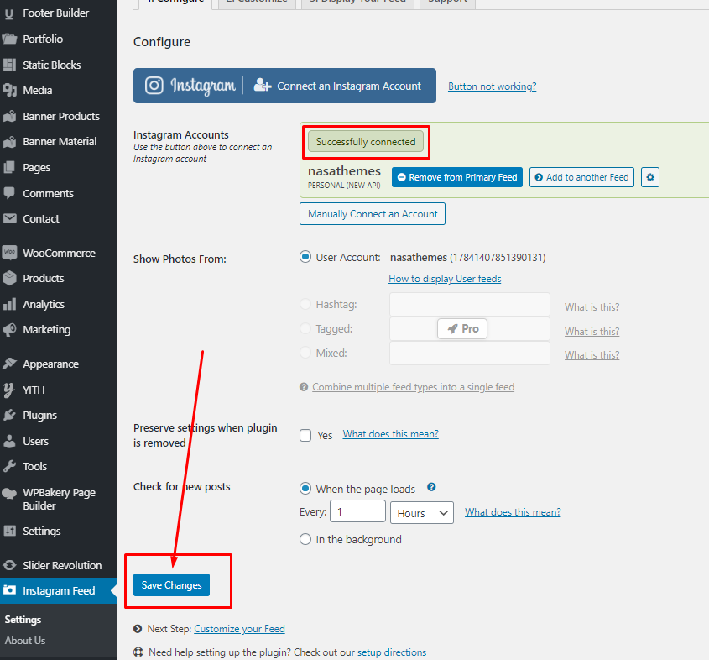Viewport: 709px width, 660px height.
Task: Click the WPBakery Page Builder icon
Action: 9,494
